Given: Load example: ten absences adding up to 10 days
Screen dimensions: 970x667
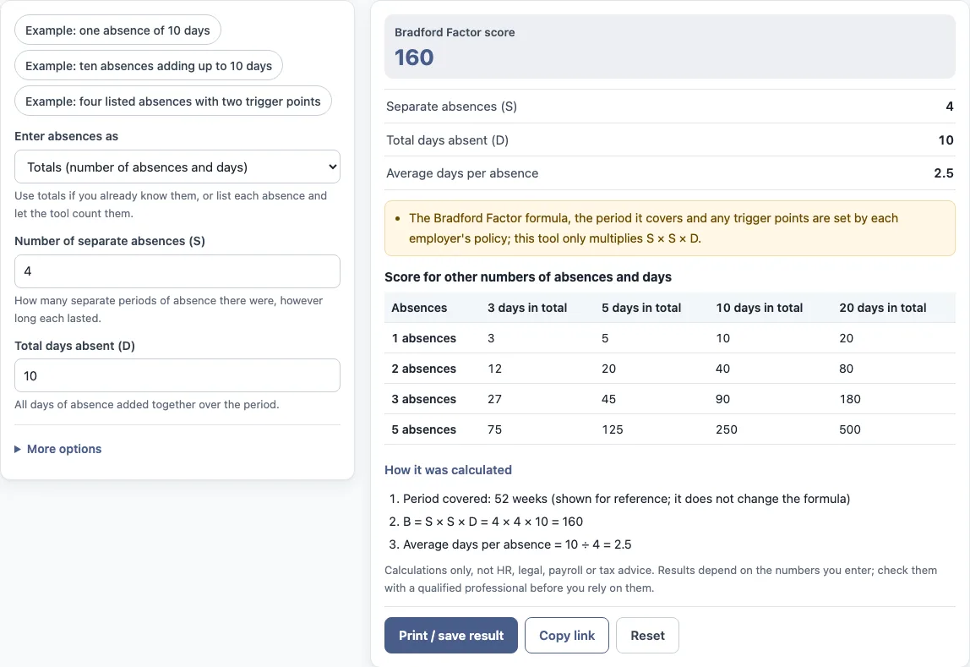Looking at the screenshot, I should 149,66.
